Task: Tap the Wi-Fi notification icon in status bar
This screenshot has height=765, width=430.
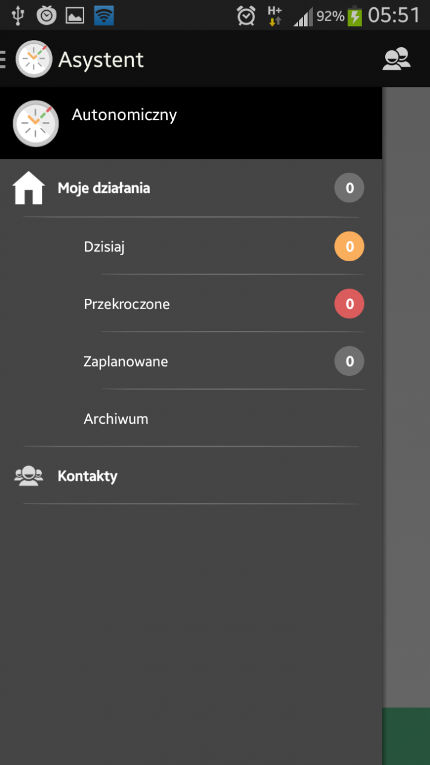Action: pyautogui.click(x=104, y=15)
